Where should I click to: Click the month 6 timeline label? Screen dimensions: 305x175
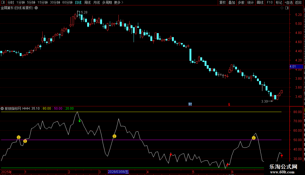(232, 172)
